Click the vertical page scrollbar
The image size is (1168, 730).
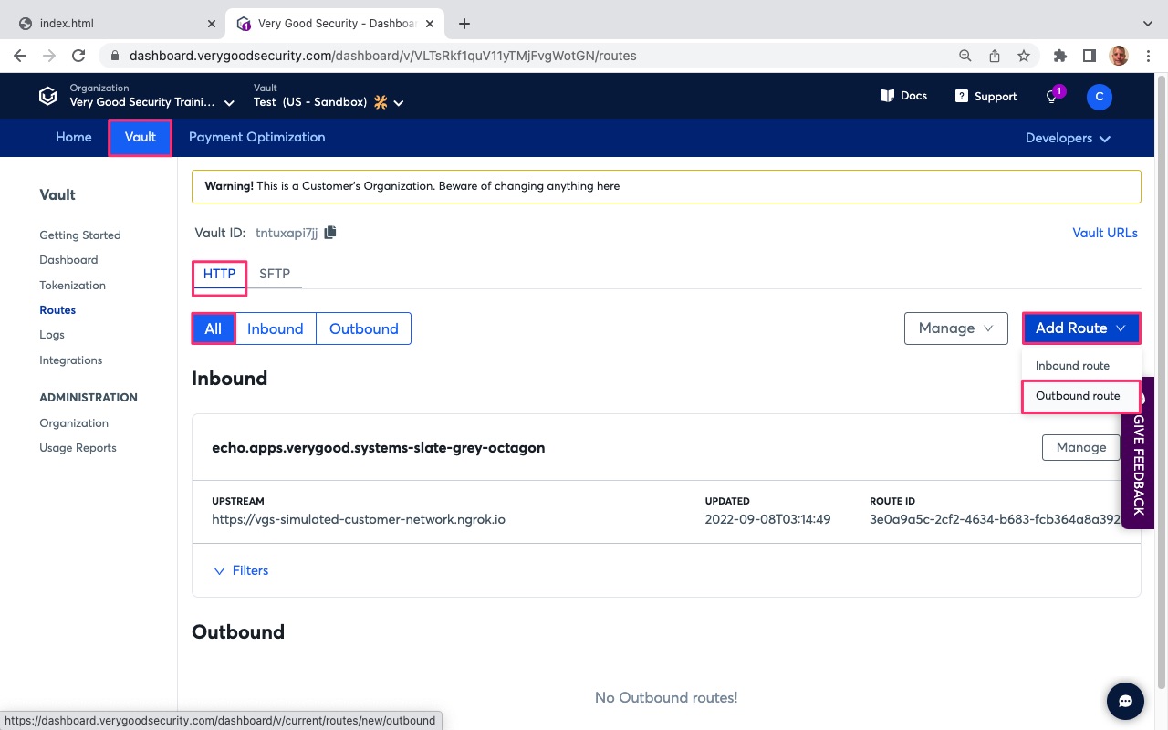coord(1162,383)
